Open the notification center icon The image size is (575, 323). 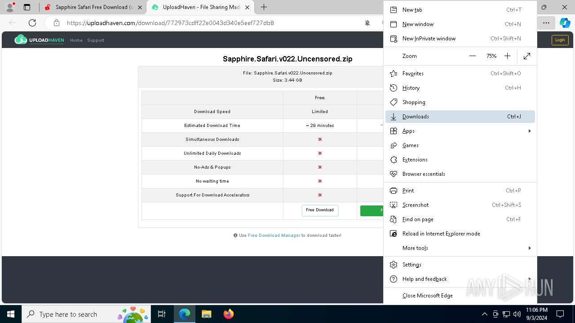point(560,314)
